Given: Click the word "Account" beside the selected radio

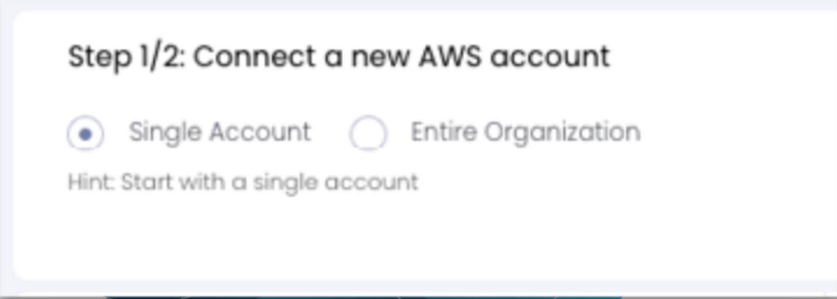Looking at the screenshot, I should (x=260, y=132).
